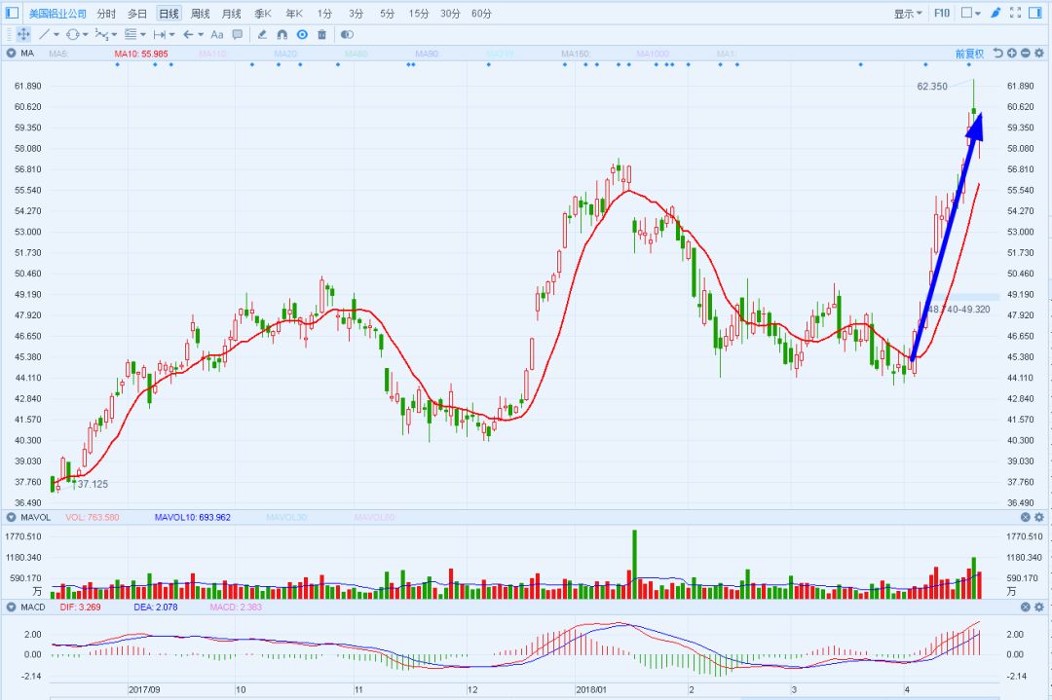The height and width of the screenshot is (700, 1052).
Task: Switch to 60分 sixty-minute chart
Action: click(481, 14)
